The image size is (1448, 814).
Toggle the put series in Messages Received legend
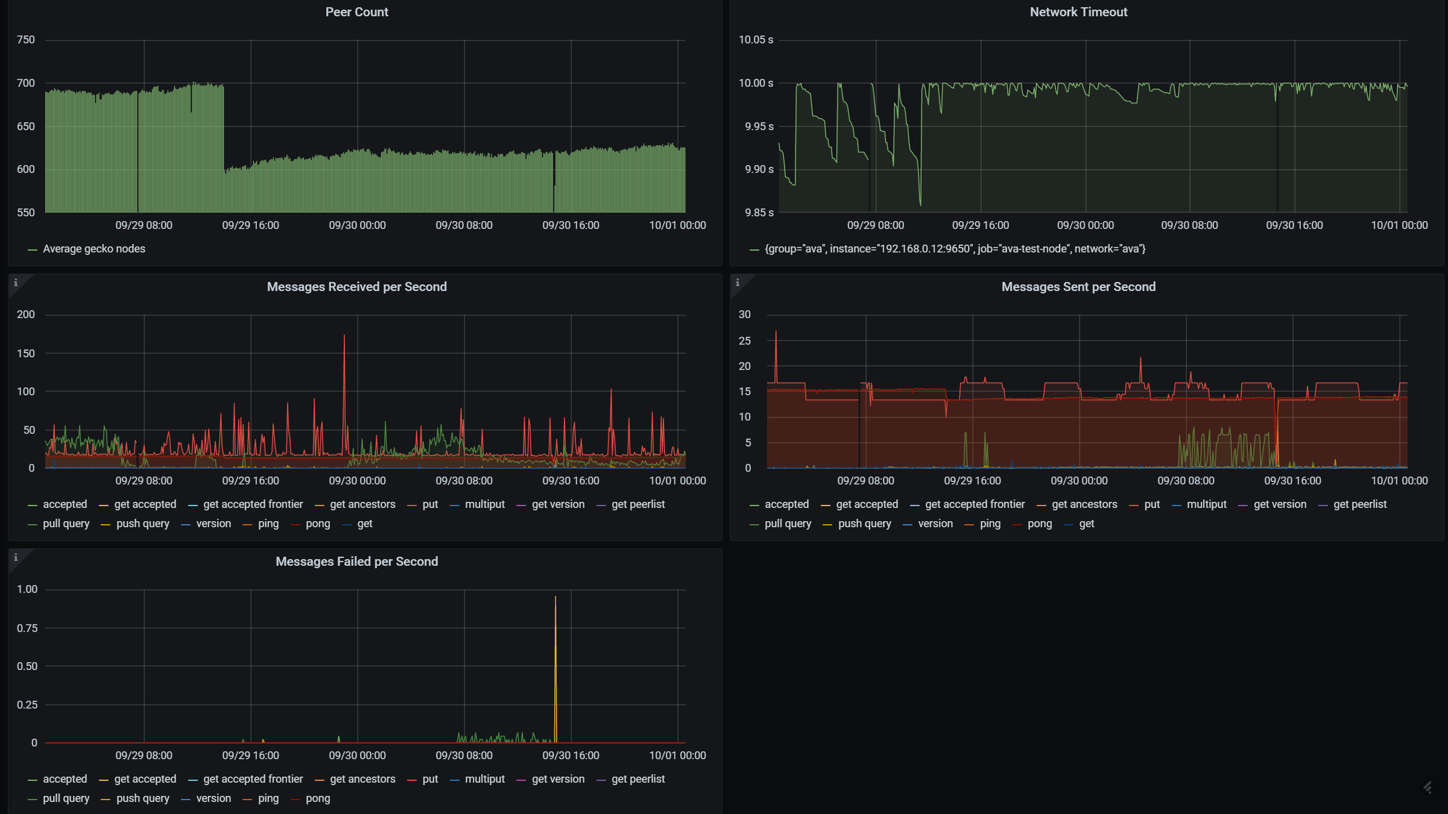pos(429,504)
